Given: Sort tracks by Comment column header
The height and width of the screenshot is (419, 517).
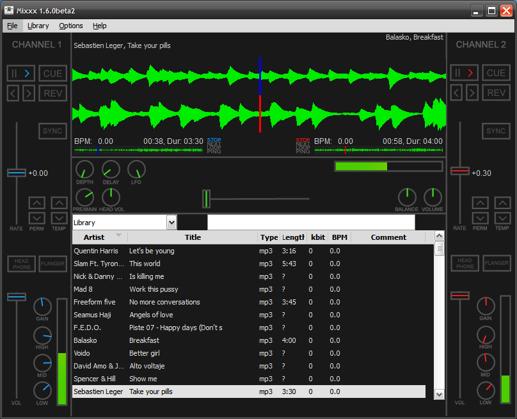Looking at the screenshot, I should pos(388,237).
